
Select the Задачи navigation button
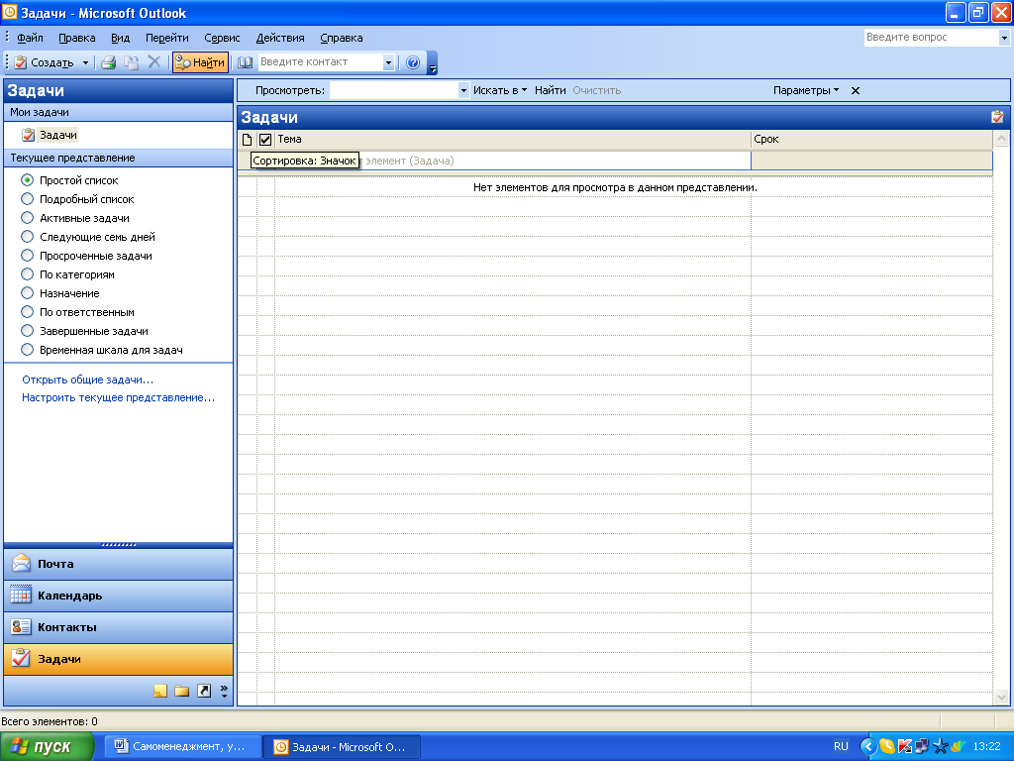tap(119, 659)
